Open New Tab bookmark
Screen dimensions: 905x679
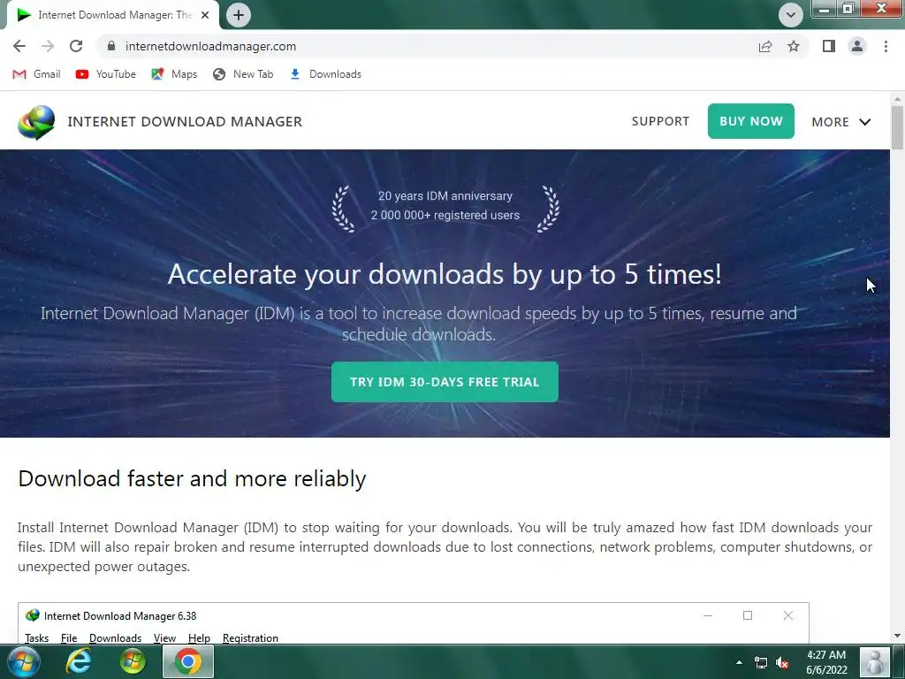pyautogui.click(x=243, y=74)
